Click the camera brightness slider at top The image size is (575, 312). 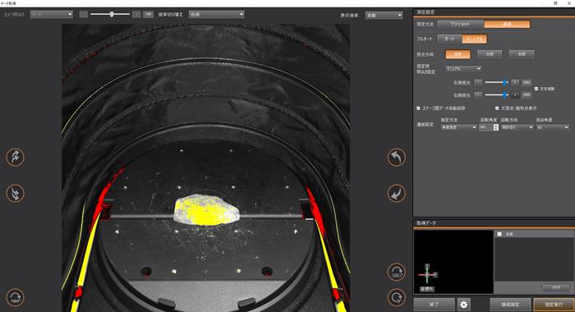110,14
